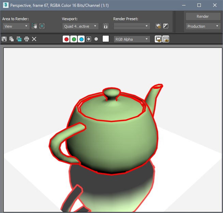Toggle the alpha channel display

pyautogui.click(x=89, y=39)
